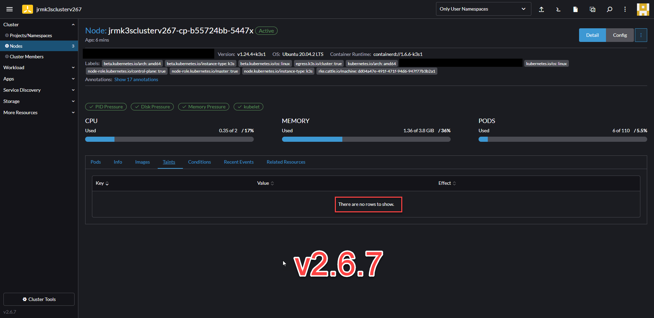Image resolution: width=654 pixels, height=318 pixels.
Task: Download the KubeConfig file
Action: 575,9
